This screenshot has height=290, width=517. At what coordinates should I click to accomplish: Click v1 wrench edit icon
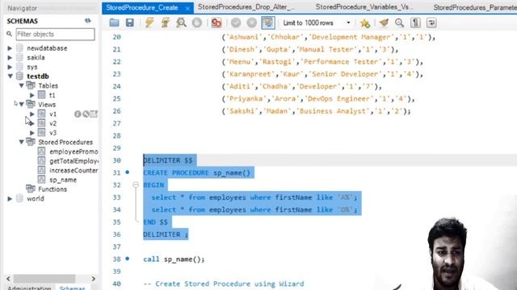click(86, 114)
